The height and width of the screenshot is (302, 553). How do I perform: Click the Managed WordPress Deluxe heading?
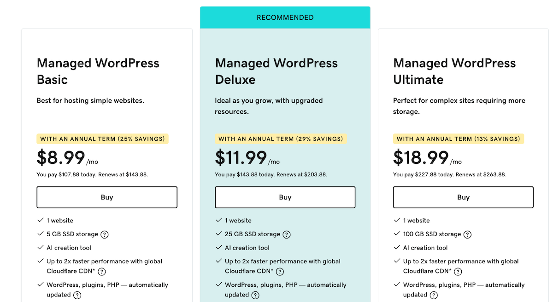tap(276, 71)
